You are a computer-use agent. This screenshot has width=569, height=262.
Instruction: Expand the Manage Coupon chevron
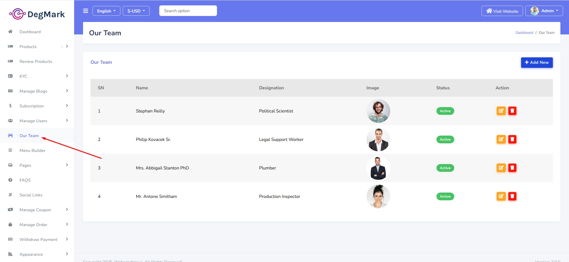(x=67, y=209)
